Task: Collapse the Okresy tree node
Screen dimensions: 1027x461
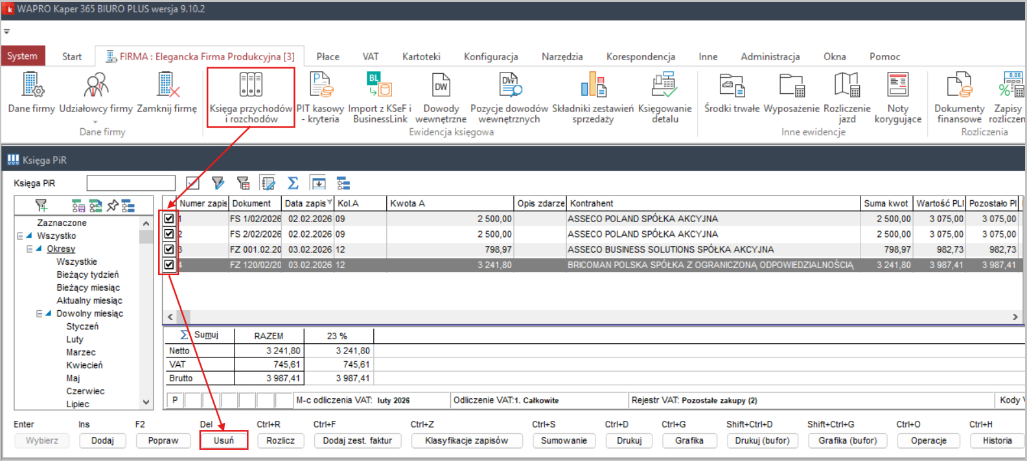Action: [x=30, y=249]
